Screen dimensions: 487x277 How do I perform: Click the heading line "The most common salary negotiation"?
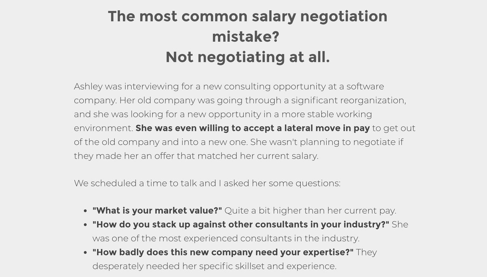click(247, 17)
